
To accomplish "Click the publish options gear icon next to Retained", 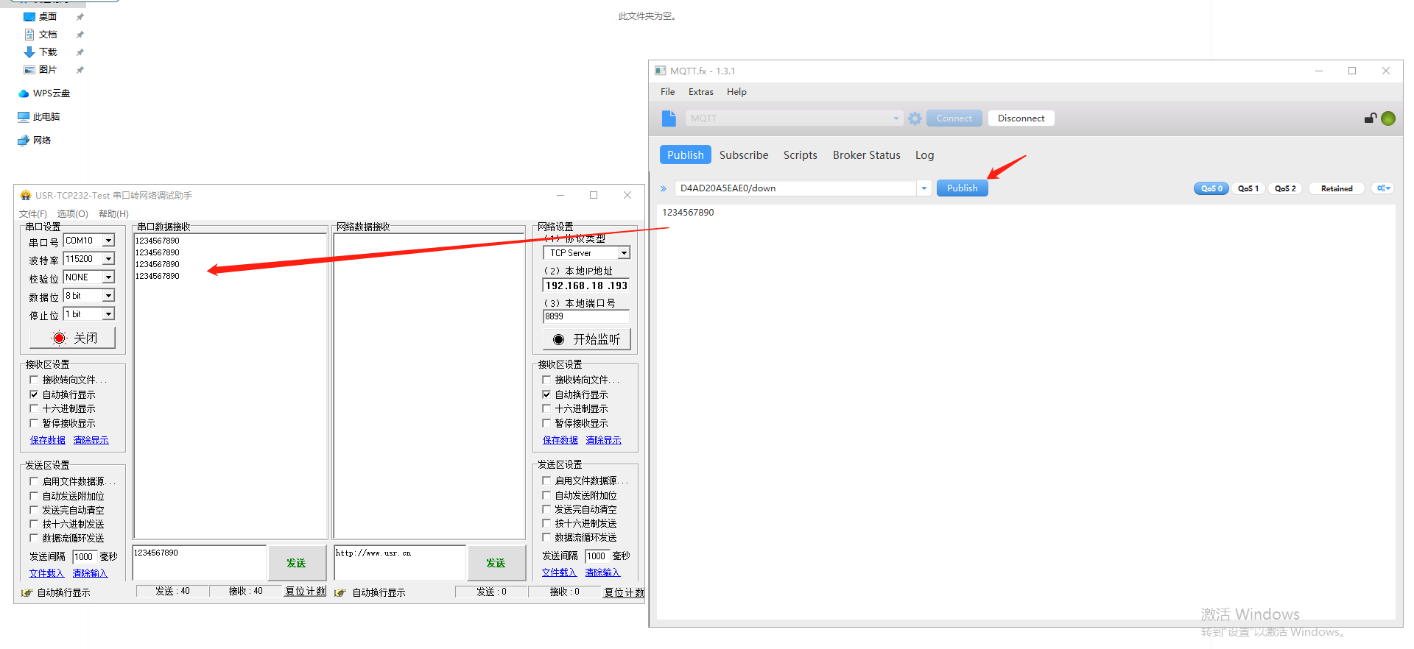I will [1384, 188].
